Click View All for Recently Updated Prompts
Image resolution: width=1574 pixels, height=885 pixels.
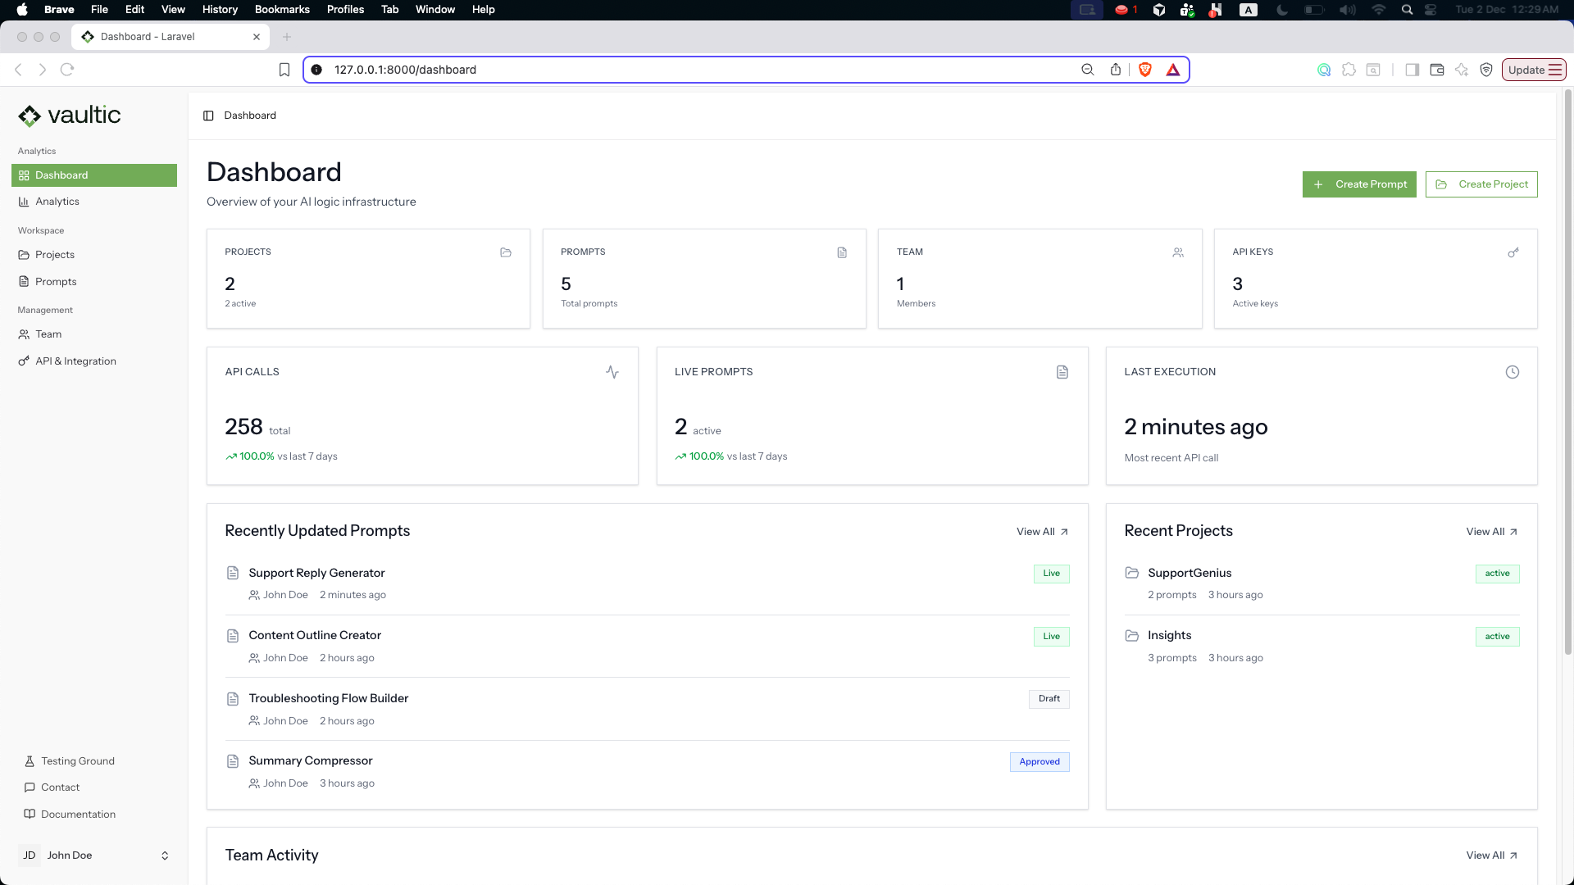(1042, 532)
